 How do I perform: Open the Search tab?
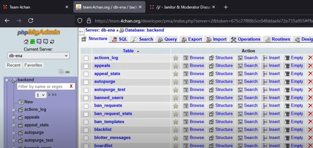coord(143,39)
